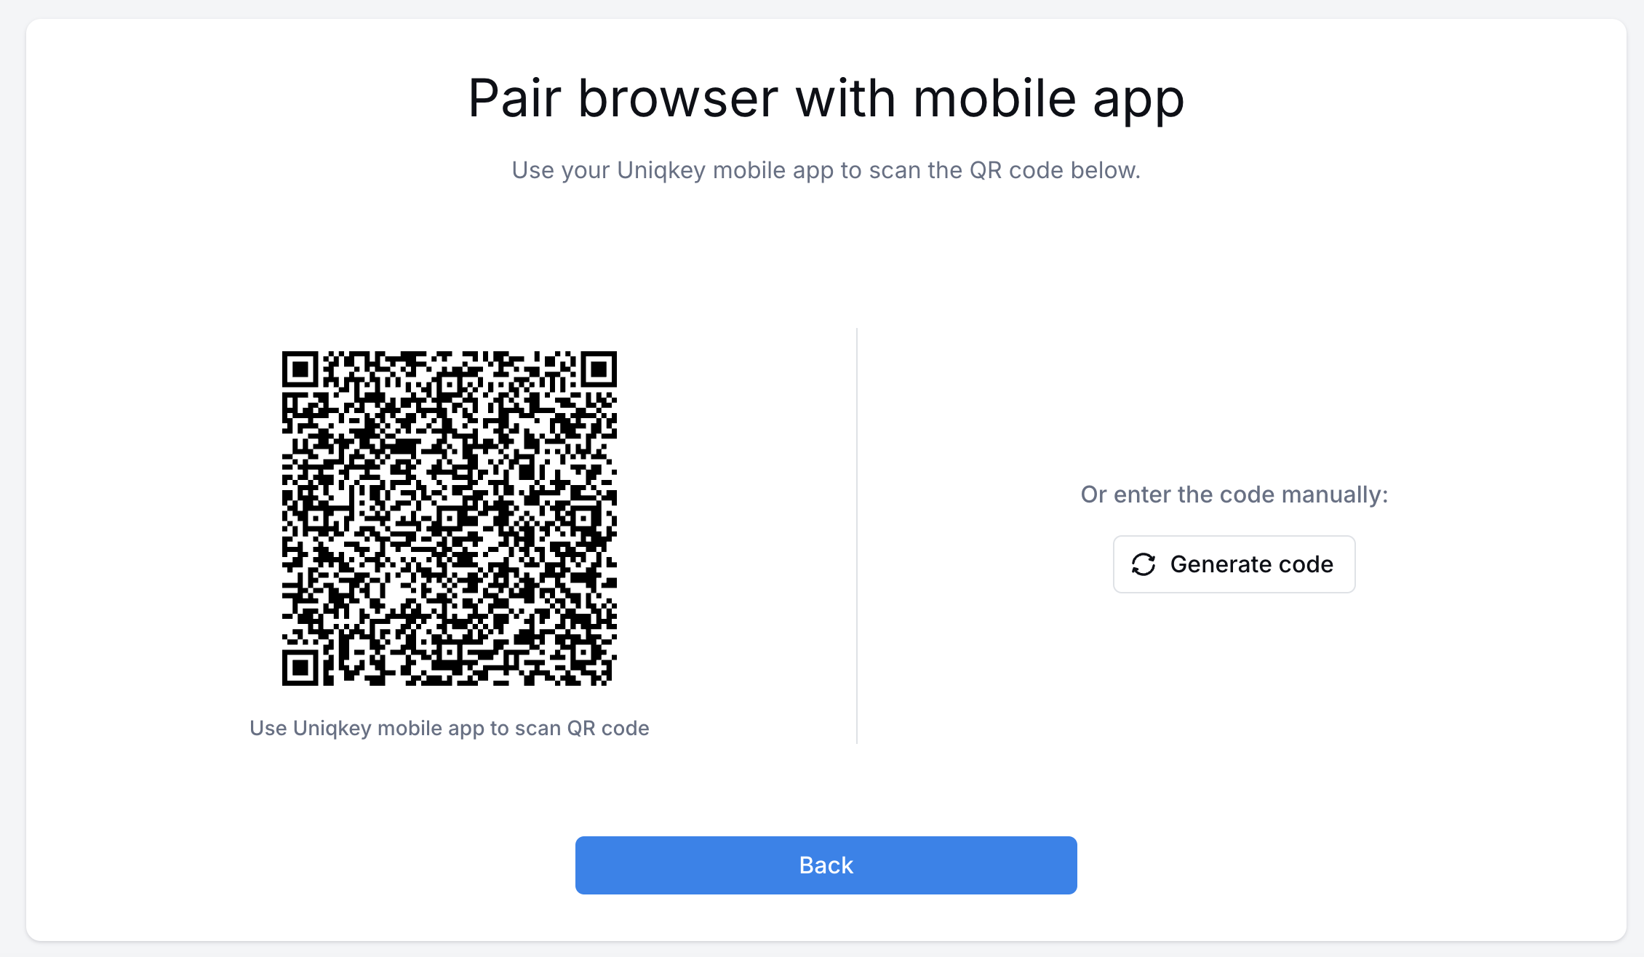Click the caption below the QR code
Screen dimensions: 1644x957
[450, 728]
